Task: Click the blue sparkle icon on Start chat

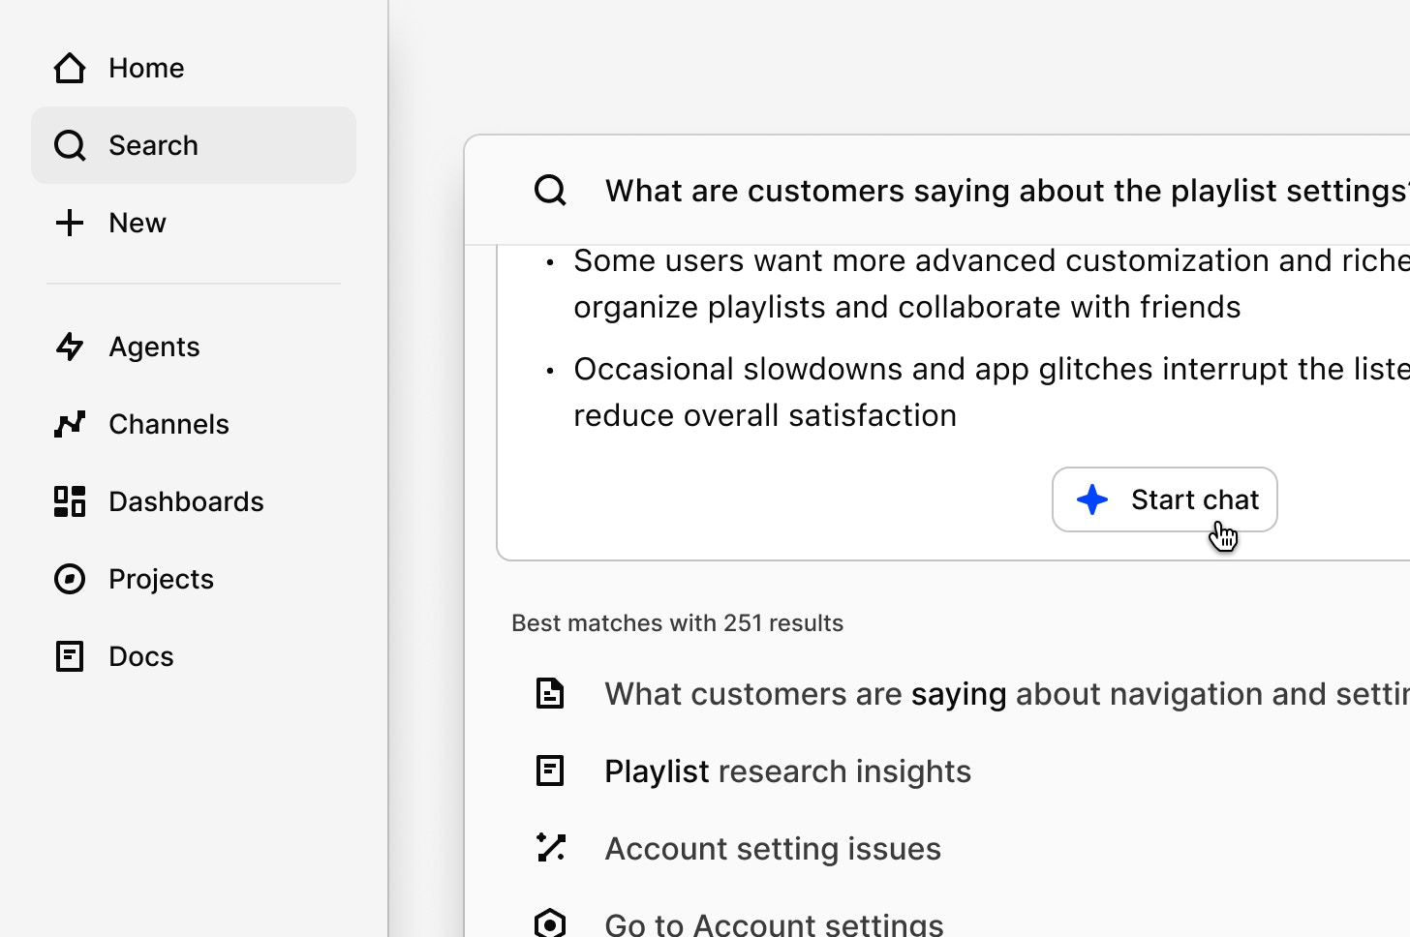Action: [1092, 499]
